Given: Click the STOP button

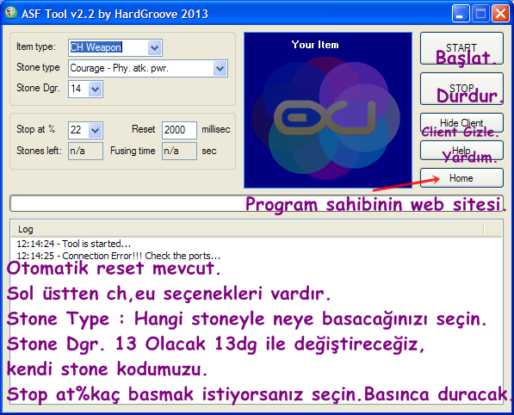Looking at the screenshot, I should [461, 89].
